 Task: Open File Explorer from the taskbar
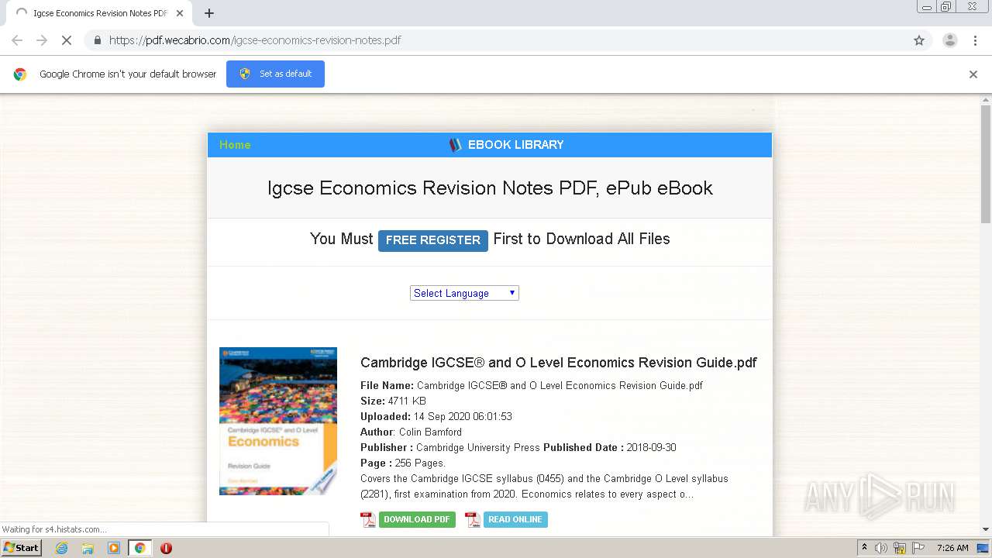click(88, 548)
